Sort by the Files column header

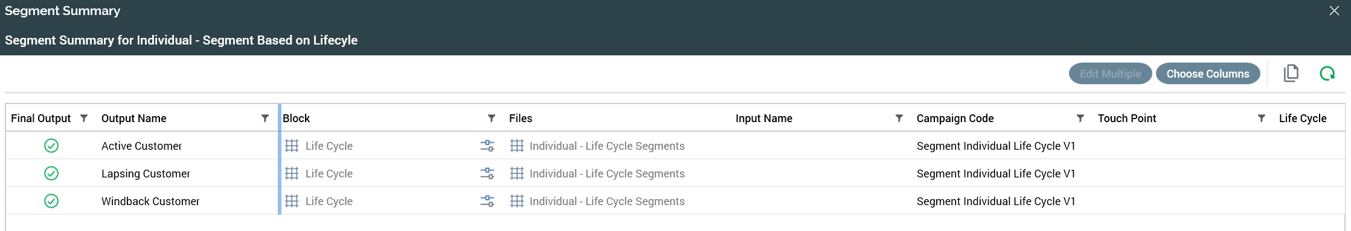[521, 119]
